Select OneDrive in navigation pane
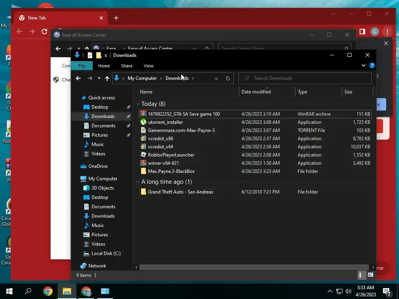 [98, 166]
